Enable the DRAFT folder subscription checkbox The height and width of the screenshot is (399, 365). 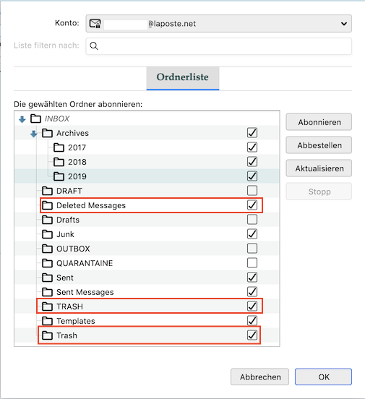click(252, 191)
